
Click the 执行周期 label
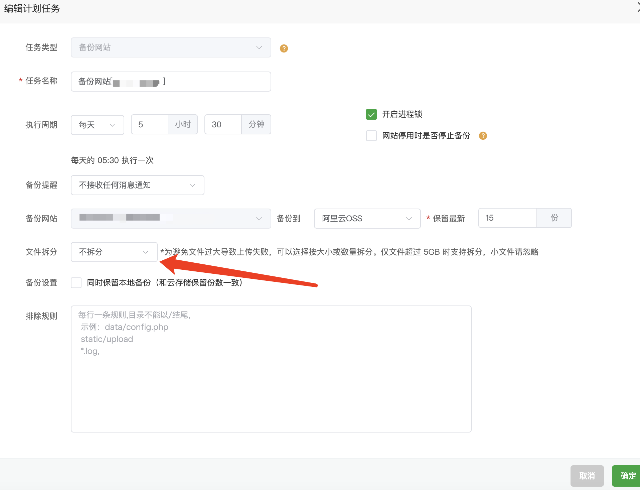point(41,125)
